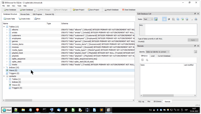Expand the customers table node
201x114 pixels.
tap(7, 35)
